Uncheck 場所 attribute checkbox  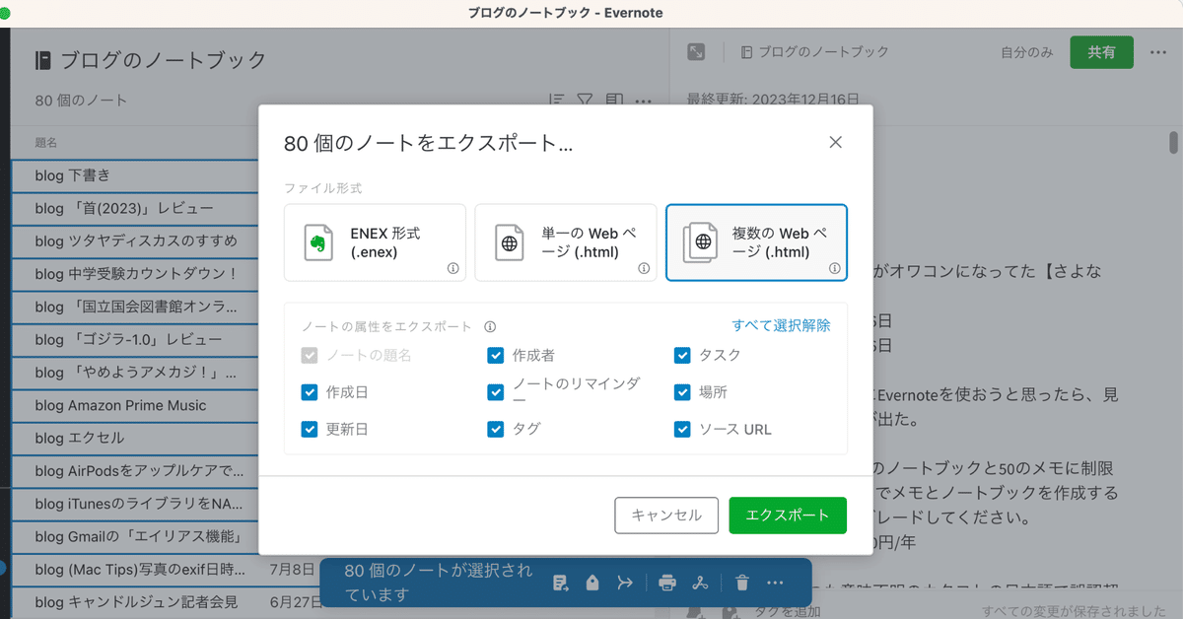tap(682, 392)
